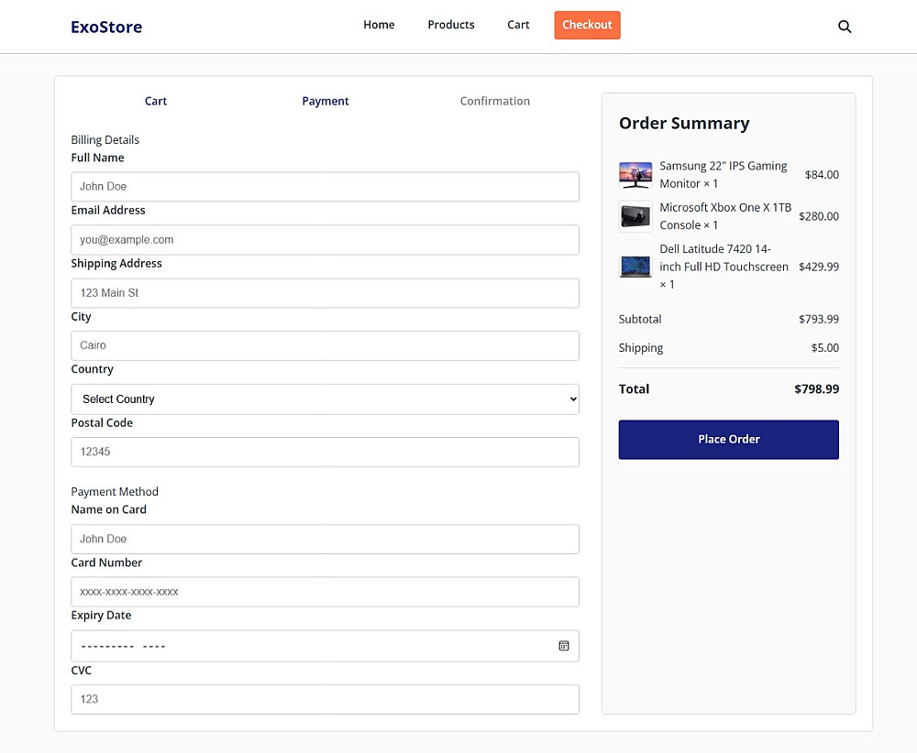Click the Billing Details heading
Image resolution: width=917 pixels, height=753 pixels.
pyautogui.click(x=105, y=139)
